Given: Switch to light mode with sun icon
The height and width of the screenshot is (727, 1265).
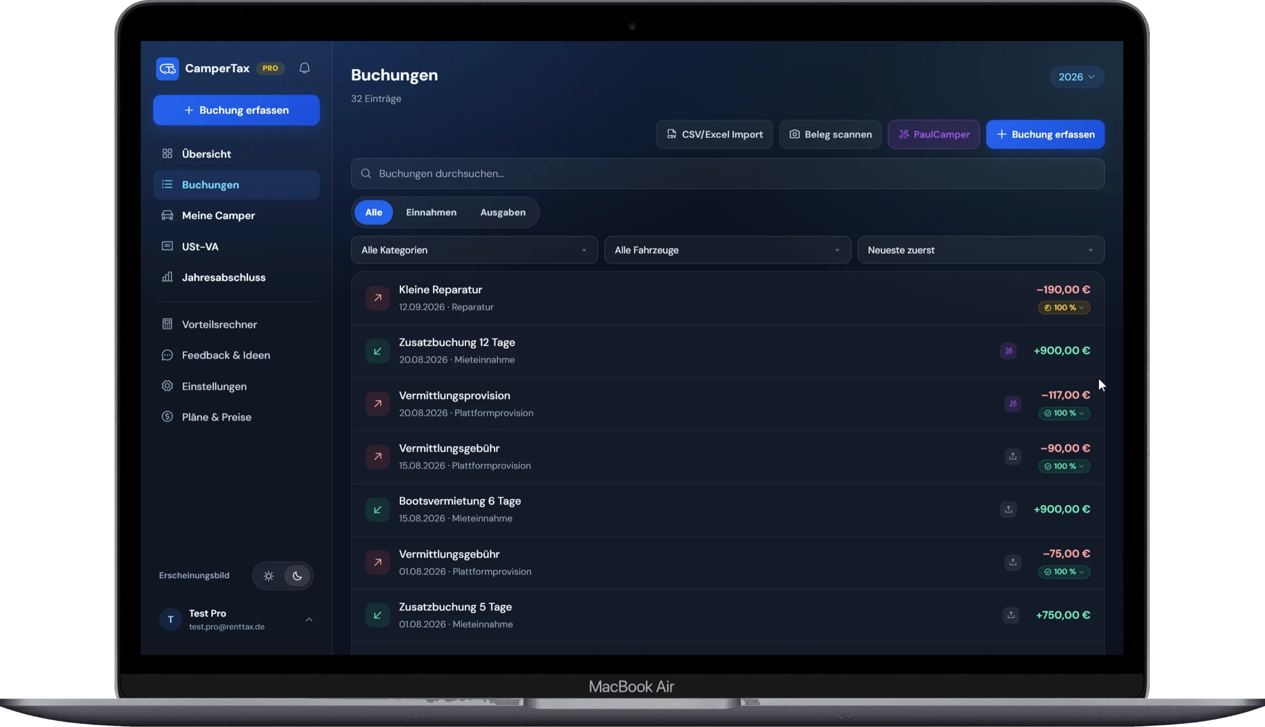Looking at the screenshot, I should point(269,576).
